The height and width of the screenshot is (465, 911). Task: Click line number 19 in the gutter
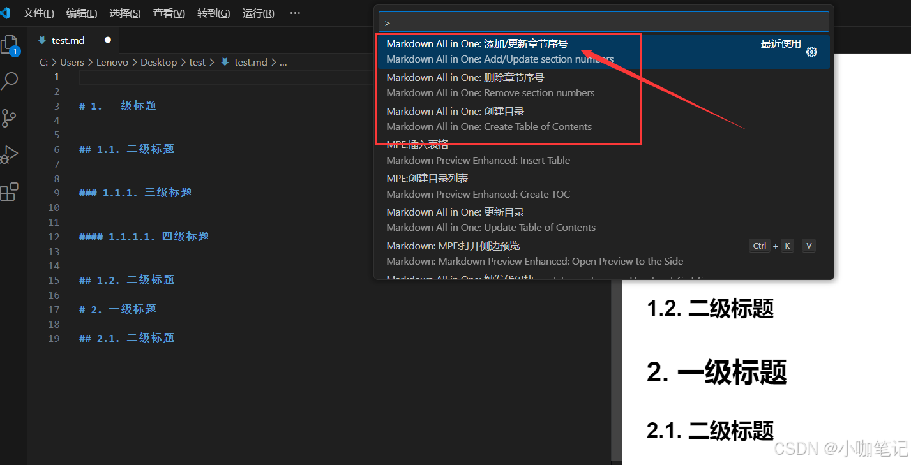[x=54, y=338]
